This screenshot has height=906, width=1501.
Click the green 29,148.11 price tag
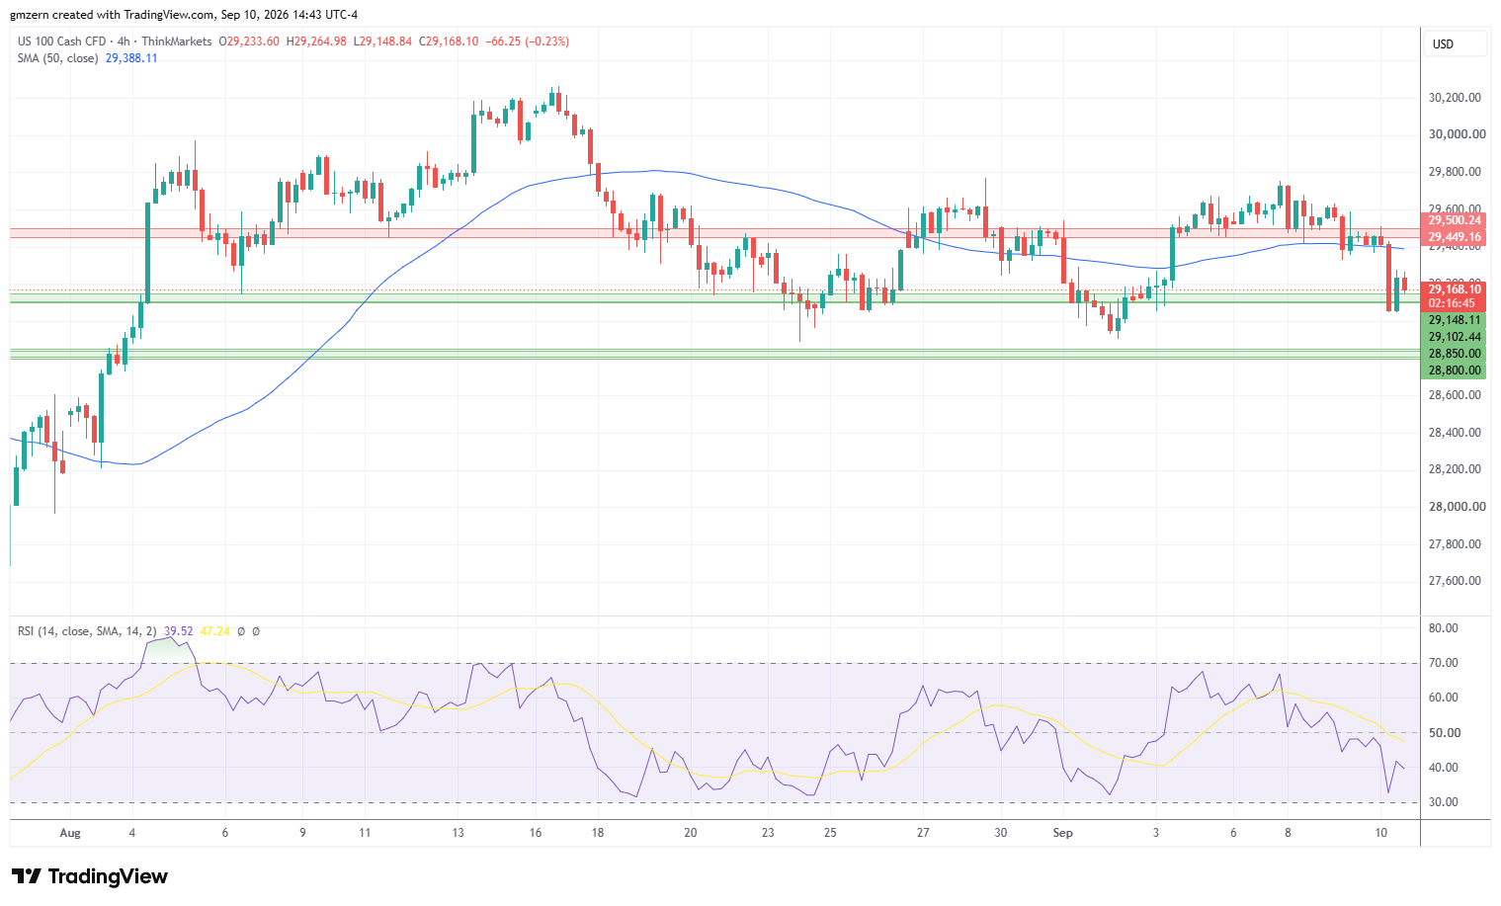point(1455,320)
